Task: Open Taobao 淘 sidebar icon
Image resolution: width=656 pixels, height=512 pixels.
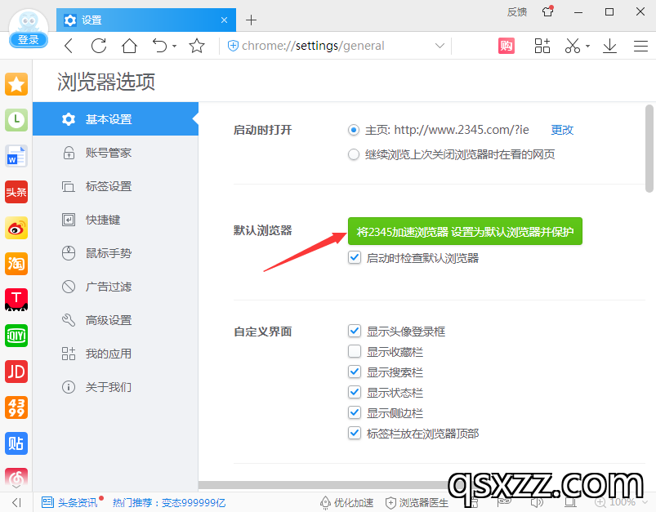Action: pos(16,264)
